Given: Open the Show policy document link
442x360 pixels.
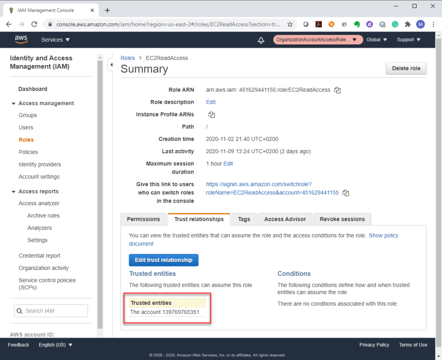Looking at the screenshot, I should 383,235.
